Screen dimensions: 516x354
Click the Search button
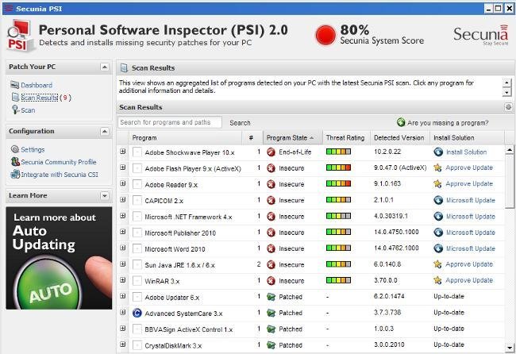240,123
